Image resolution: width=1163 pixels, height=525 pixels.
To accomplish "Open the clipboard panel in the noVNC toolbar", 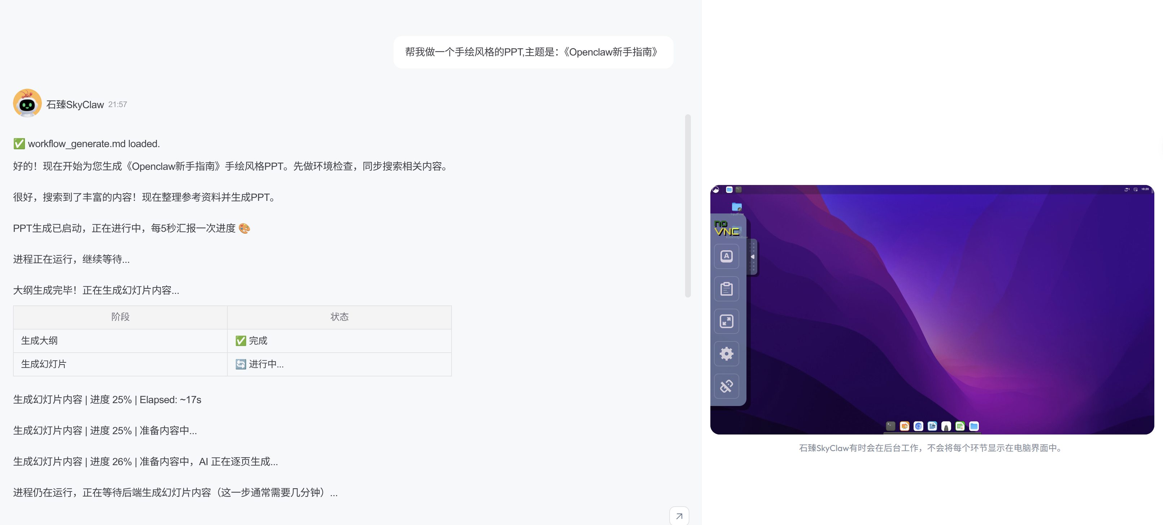I will click(x=726, y=289).
